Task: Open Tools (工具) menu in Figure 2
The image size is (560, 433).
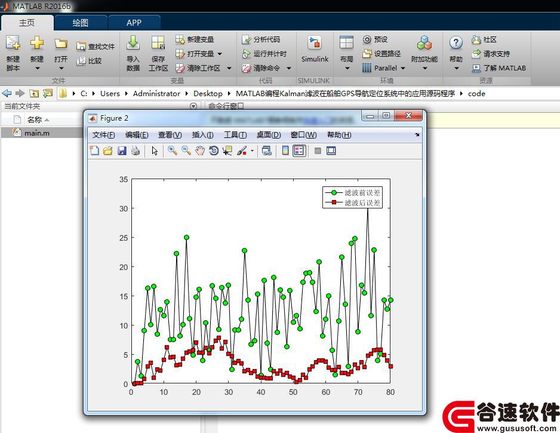Action: point(235,135)
